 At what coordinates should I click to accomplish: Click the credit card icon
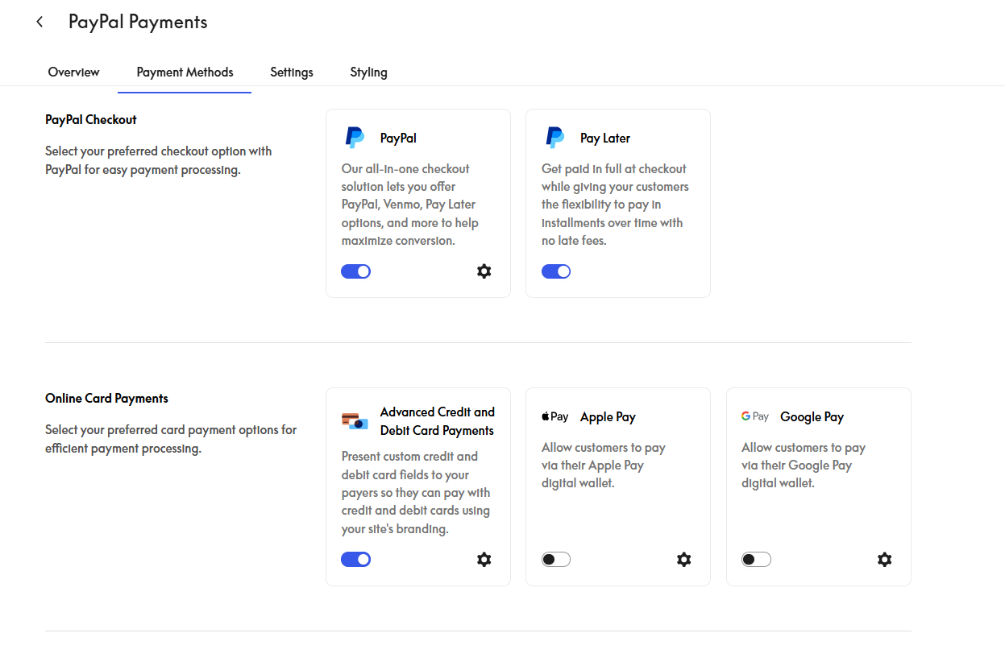tap(355, 421)
